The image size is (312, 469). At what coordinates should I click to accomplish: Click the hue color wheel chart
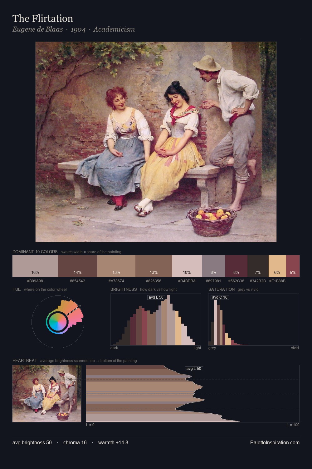[58, 321]
